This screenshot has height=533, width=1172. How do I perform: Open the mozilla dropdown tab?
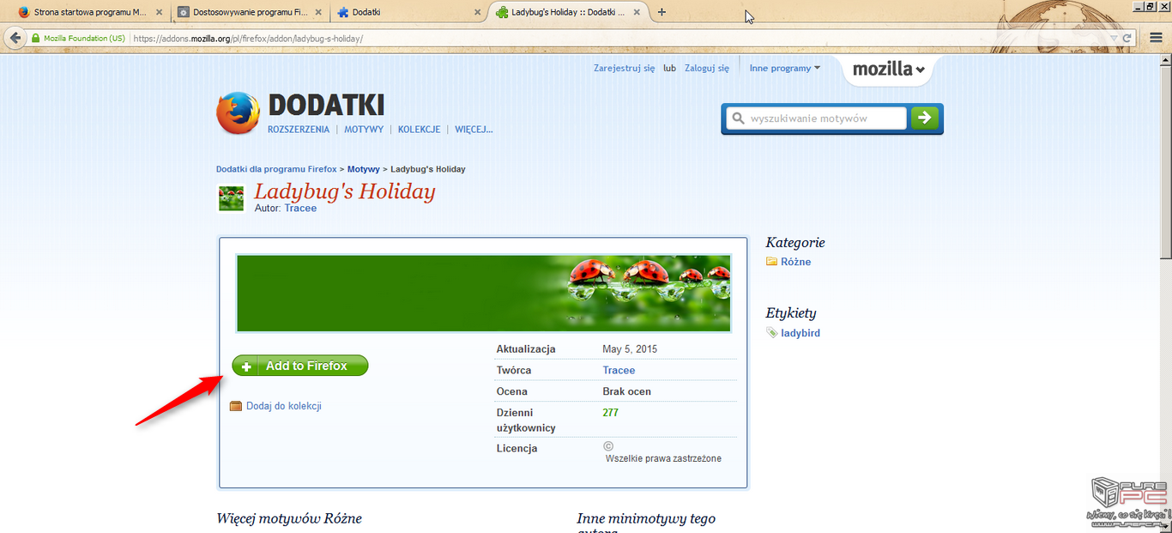[x=888, y=70]
